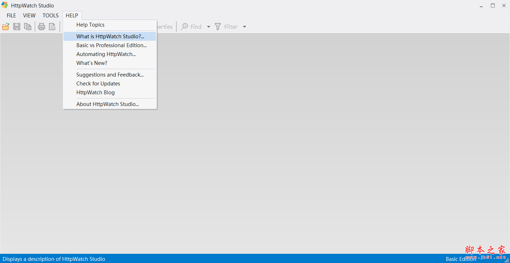Click the Open file toolbar icon
Image resolution: width=510 pixels, height=263 pixels.
click(6, 27)
